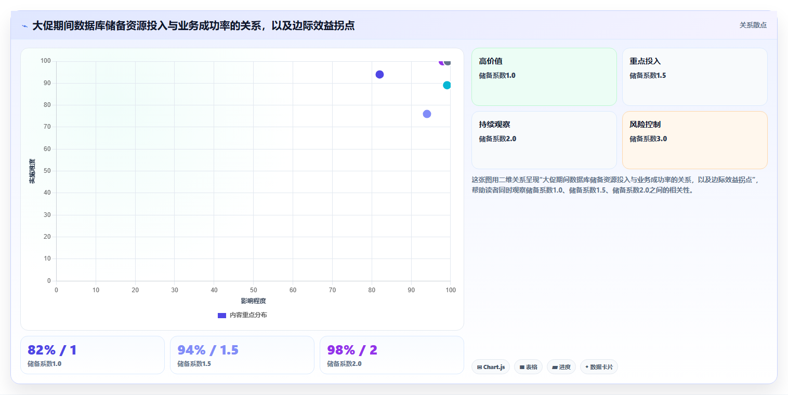788x395 pixels.
Task: Click the 进度 tag icon
Action: click(x=555, y=367)
